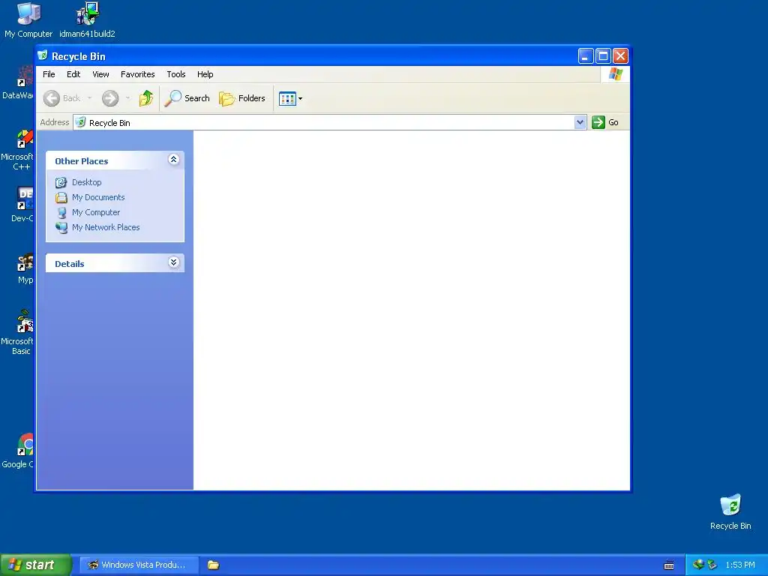768x576 pixels.
Task: Click the Forward navigation arrow button
Action: [110, 98]
